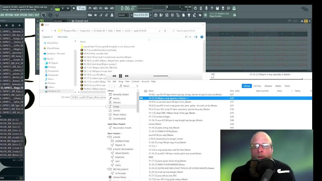Screen dimensions: 322x181
Task: Open the audio editor scissors icon
Action: click(x=201, y=8)
